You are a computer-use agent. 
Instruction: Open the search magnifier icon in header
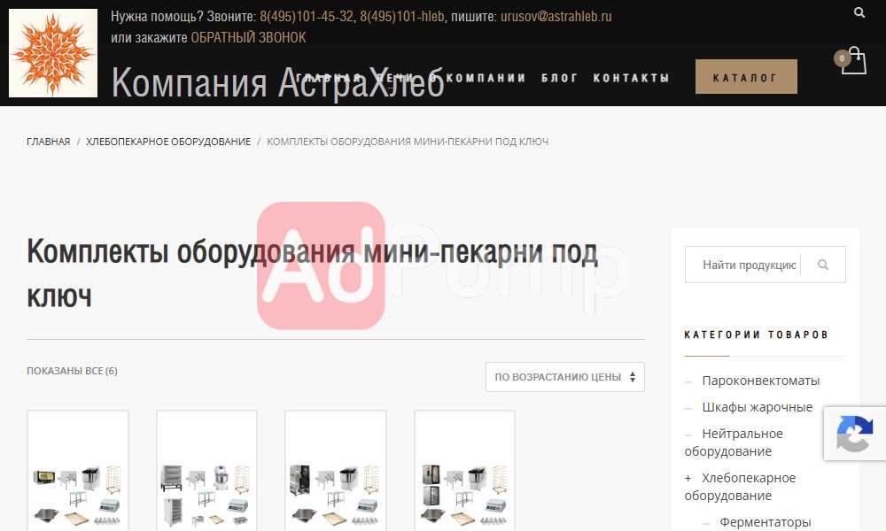point(859,12)
